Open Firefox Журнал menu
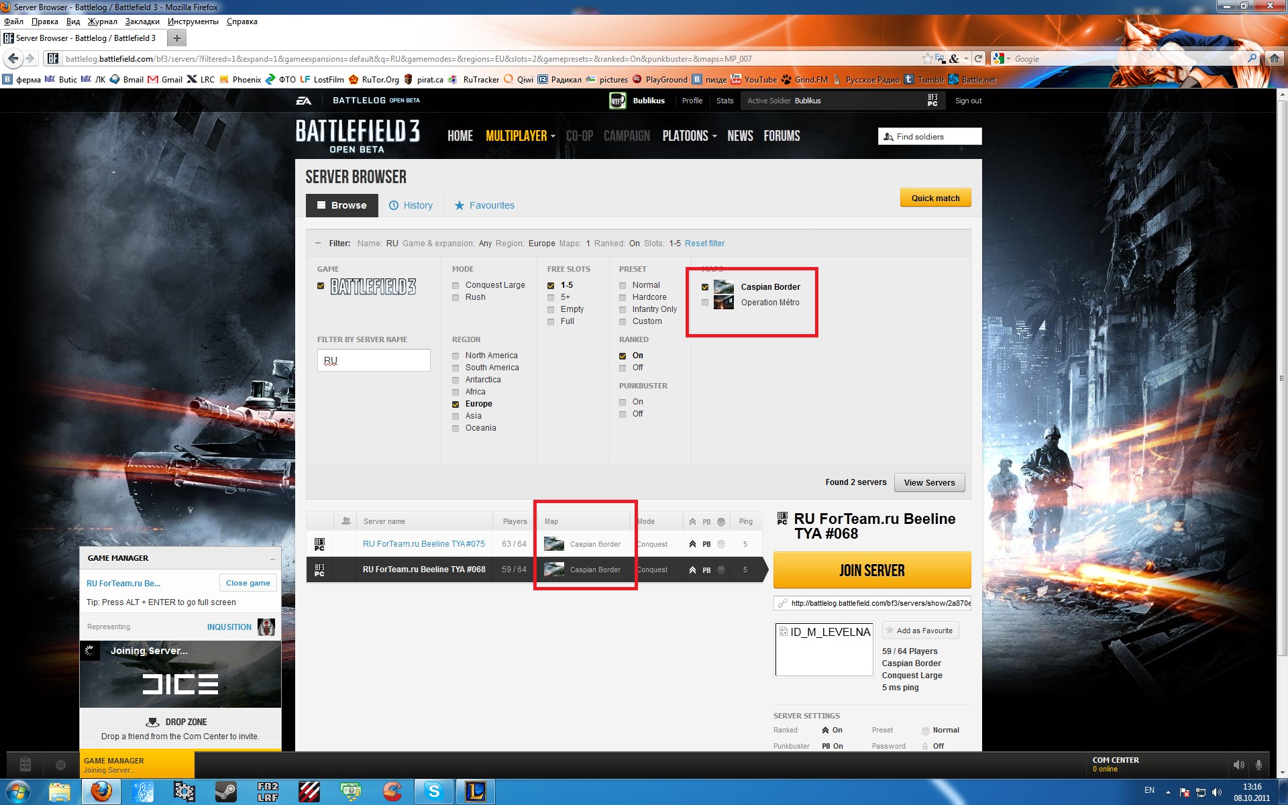This screenshot has width=1288, height=805. point(103,21)
